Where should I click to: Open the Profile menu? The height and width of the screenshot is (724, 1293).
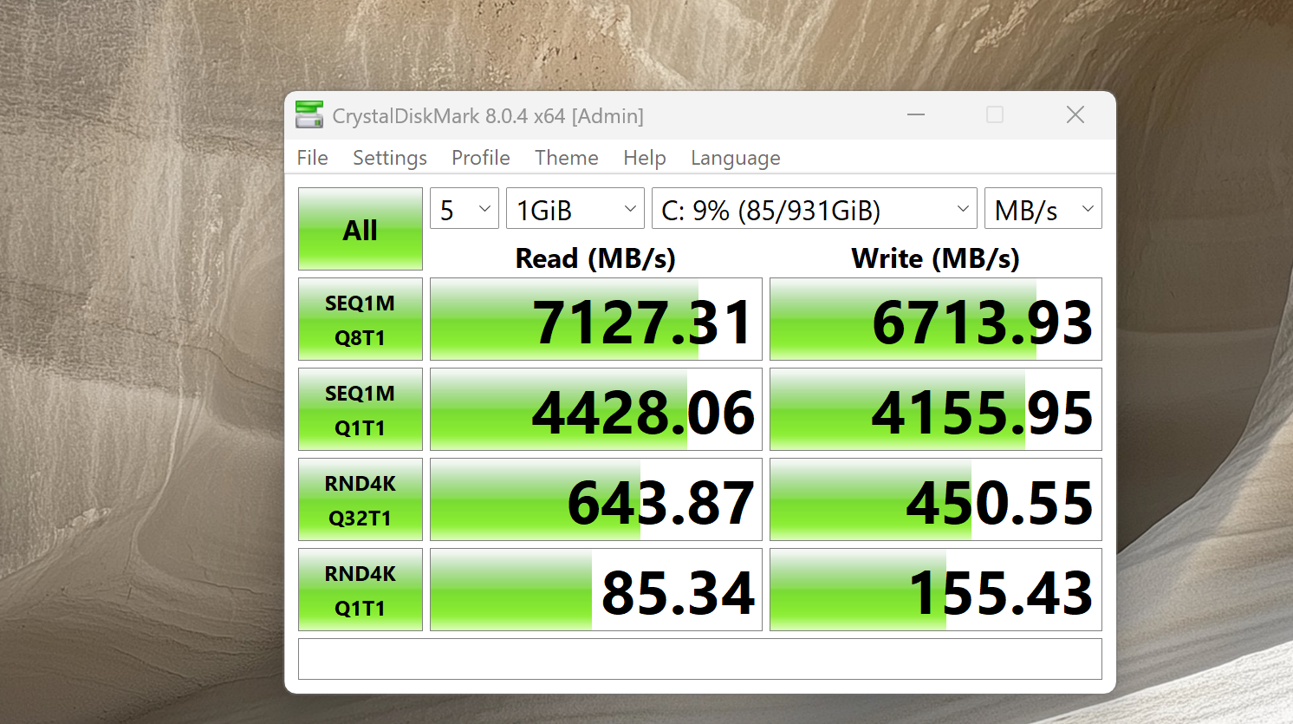pyautogui.click(x=480, y=158)
